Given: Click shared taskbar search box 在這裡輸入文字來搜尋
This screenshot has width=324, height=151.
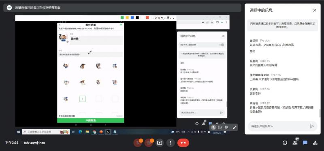Looking at the screenshot, I should click(x=46, y=132).
